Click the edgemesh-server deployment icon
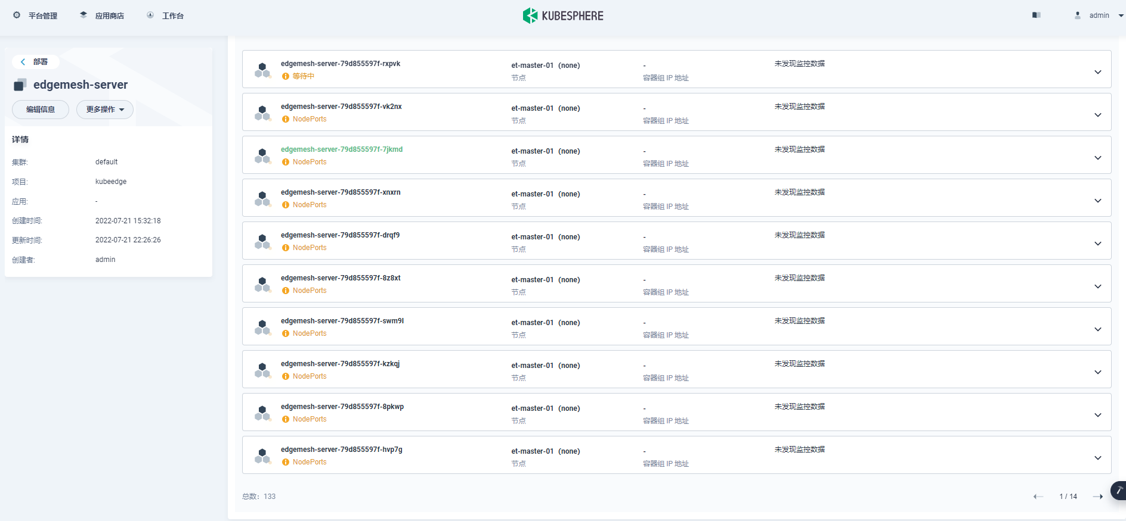The height and width of the screenshot is (521, 1126). tap(20, 85)
